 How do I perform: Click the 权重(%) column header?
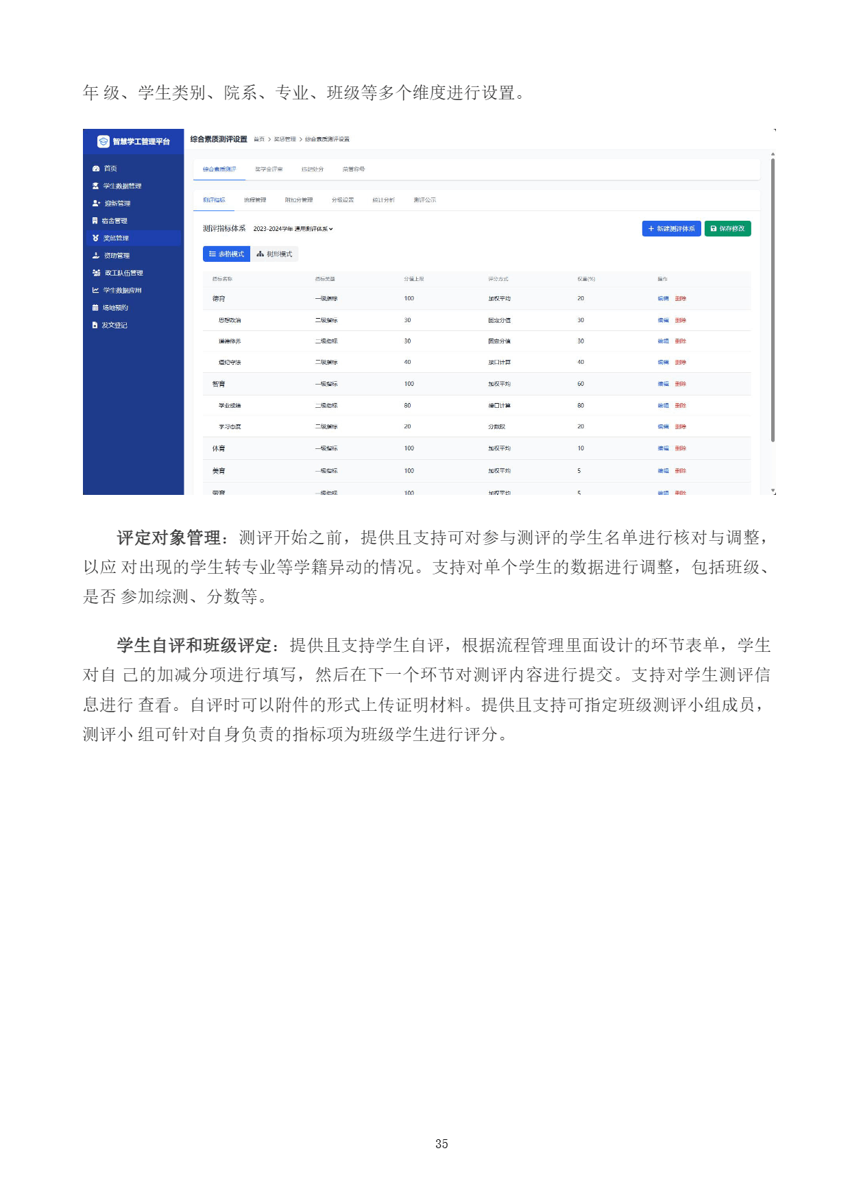[x=586, y=279]
